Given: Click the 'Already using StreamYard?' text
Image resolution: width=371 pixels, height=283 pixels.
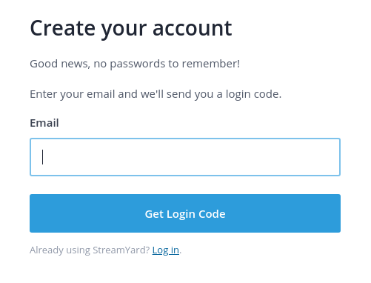Looking at the screenshot, I should point(90,250).
